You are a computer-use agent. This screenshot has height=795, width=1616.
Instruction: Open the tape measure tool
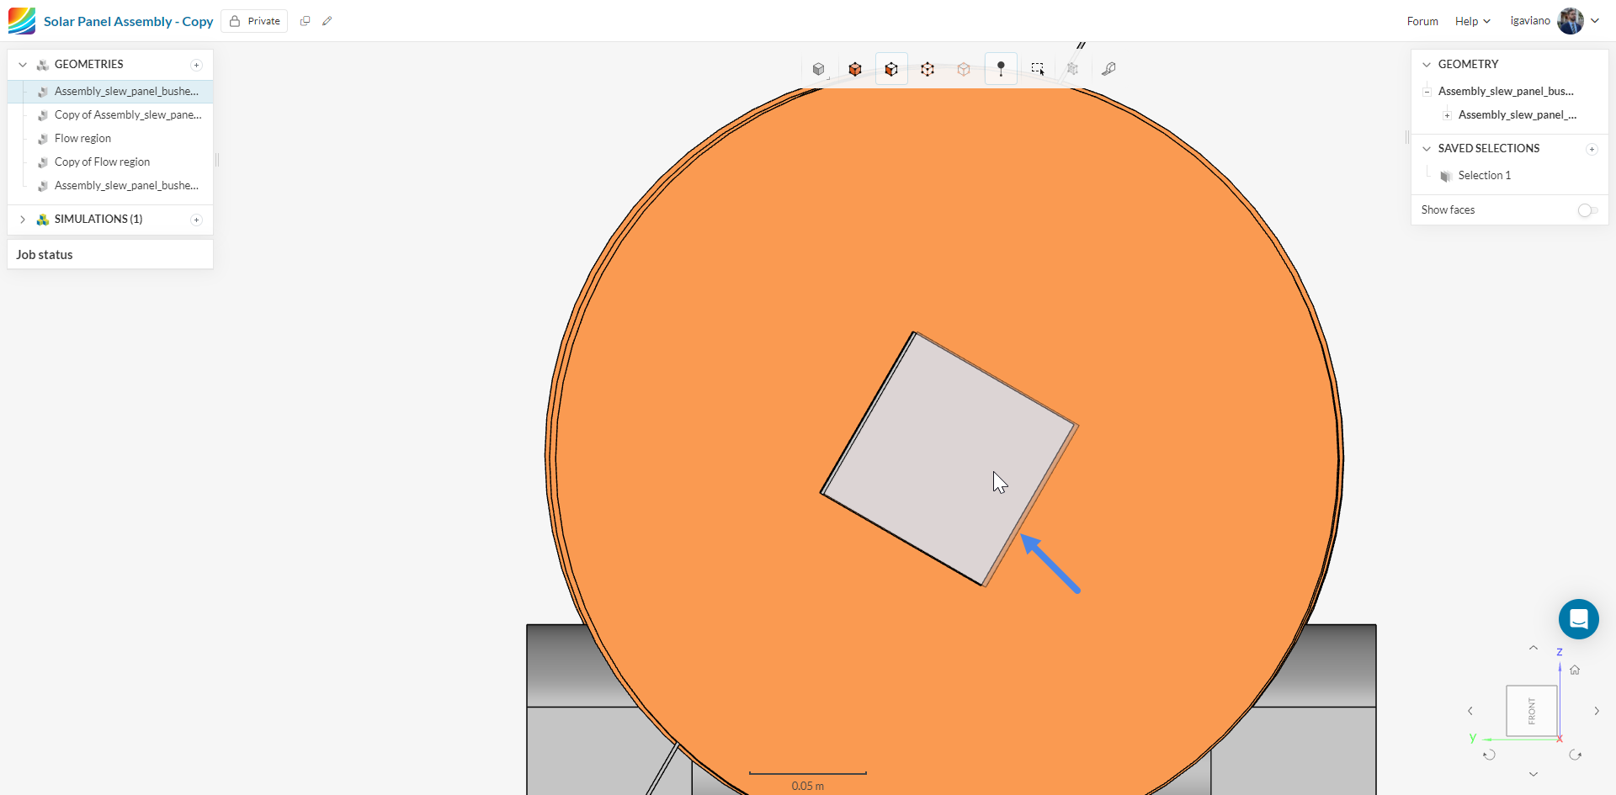pos(1108,69)
